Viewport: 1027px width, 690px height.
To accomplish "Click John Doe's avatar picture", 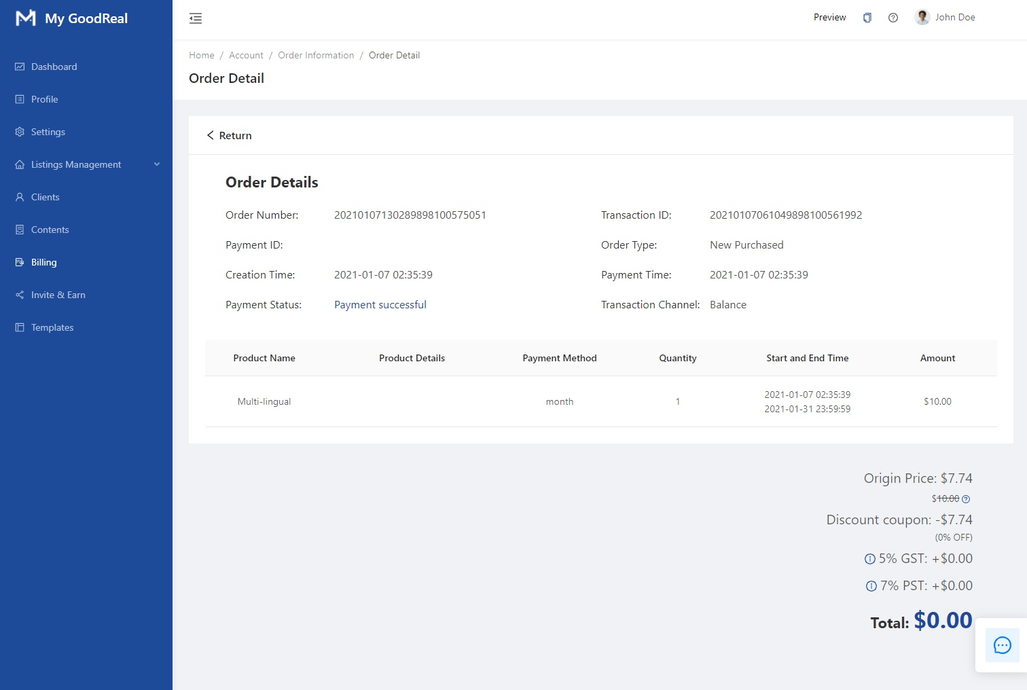I will click(x=922, y=18).
